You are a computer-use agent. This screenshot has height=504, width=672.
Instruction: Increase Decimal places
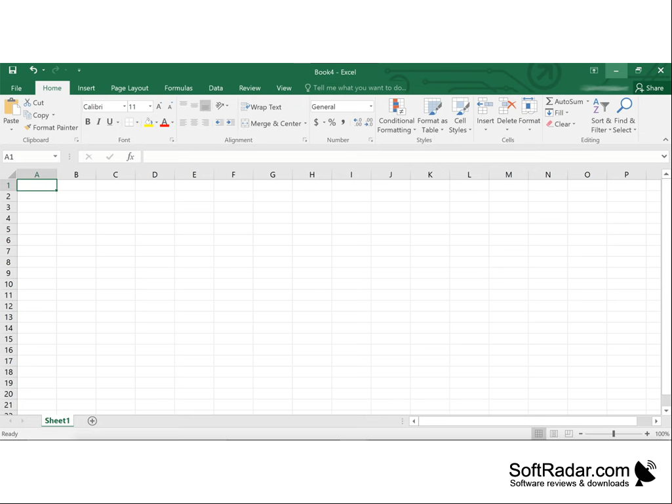tap(358, 123)
